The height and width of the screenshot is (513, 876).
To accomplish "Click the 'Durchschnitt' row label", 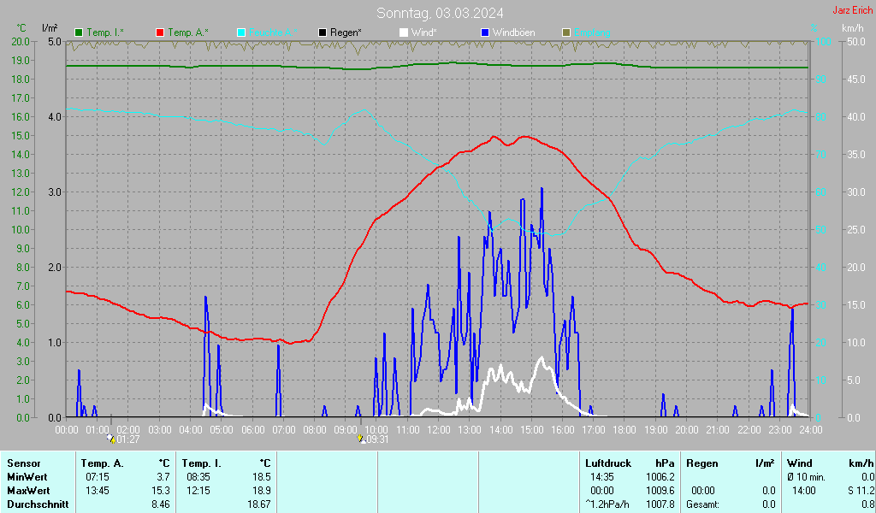I will tap(38, 504).
